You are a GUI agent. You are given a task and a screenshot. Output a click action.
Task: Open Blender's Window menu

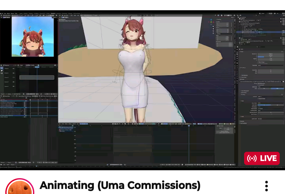click(13, 13)
